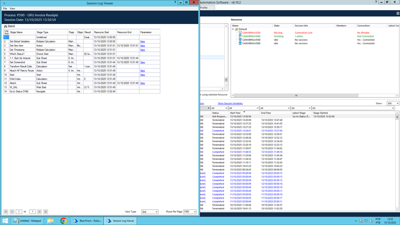This screenshot has width=400, height=225.
Task: Open the View menu
Action: [12, 8]
